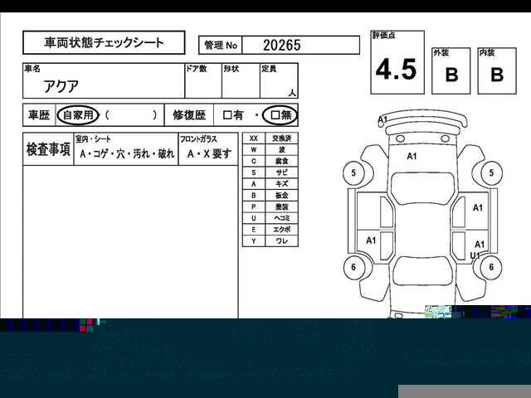Click the A1 mark beside the front bumper
Viewport: 531px width, 398px height.
click(382, 120)
